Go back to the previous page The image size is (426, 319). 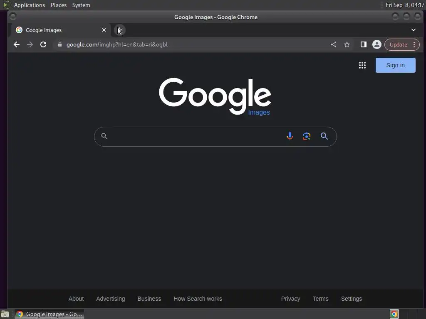[17, 44]
